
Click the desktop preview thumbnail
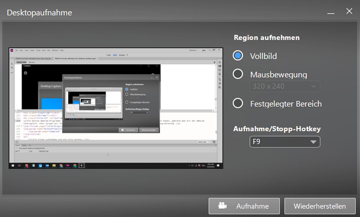point(116,108)
